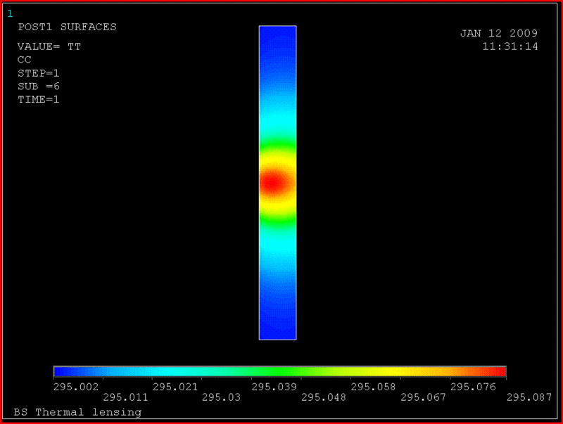
Task: Click the 'JAN 12 2009' date text
Action: click(499, 33)
